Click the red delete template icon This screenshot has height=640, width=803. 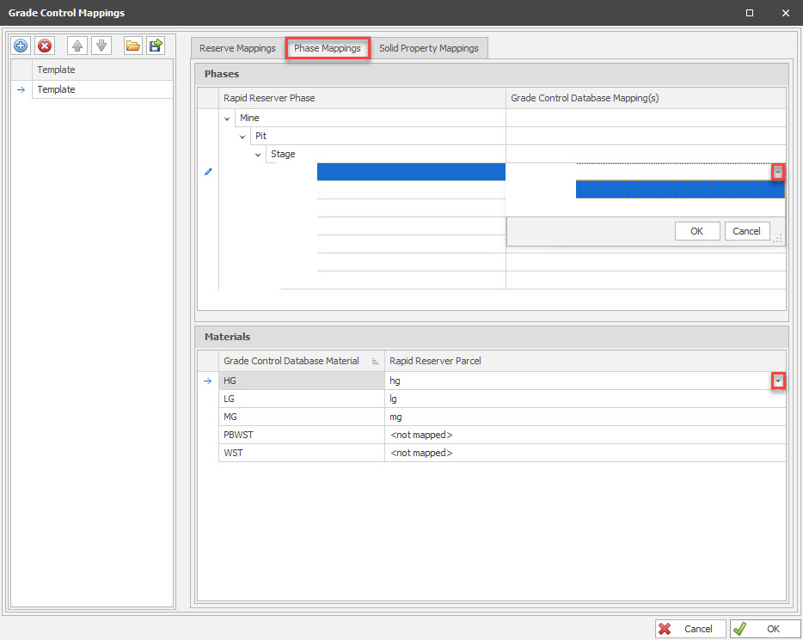point(45,46)
